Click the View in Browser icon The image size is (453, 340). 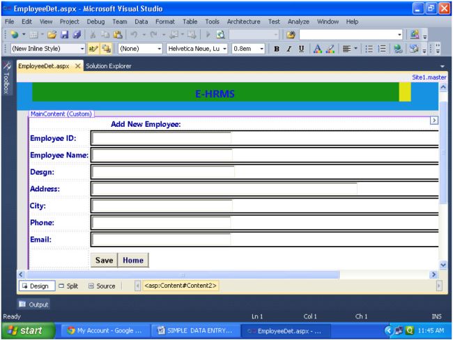pos(220,35)
